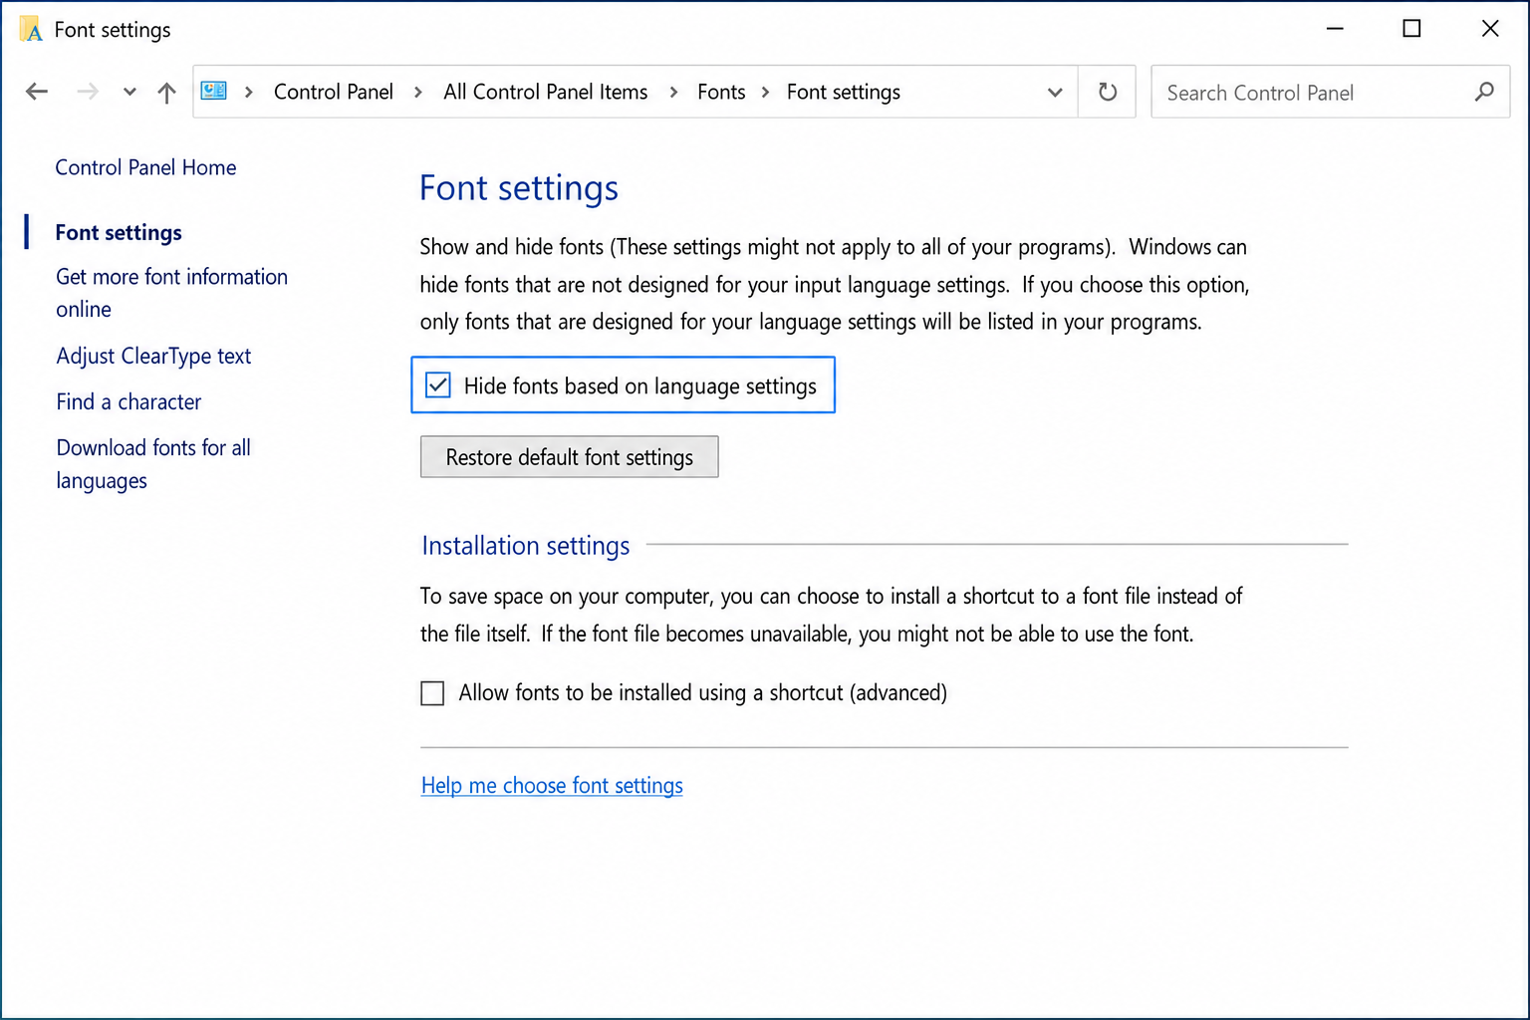The height and width of the screenshot is (1020, 1530).
Task: Refresh the Font settings page
Action: [x=1108, y=92]
